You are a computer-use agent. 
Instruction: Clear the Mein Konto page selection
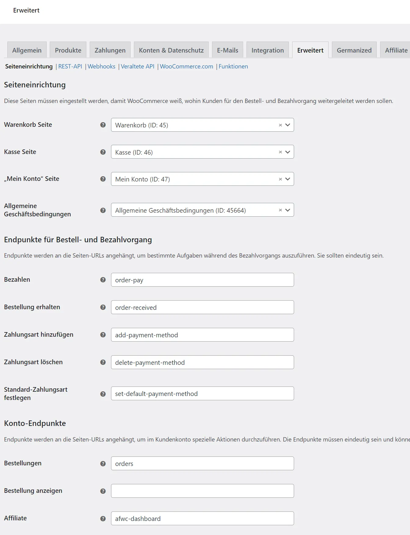click(280, 179)
